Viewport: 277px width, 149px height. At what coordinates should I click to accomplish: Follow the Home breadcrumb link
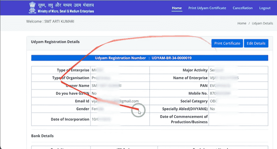[x=242, y=23]
